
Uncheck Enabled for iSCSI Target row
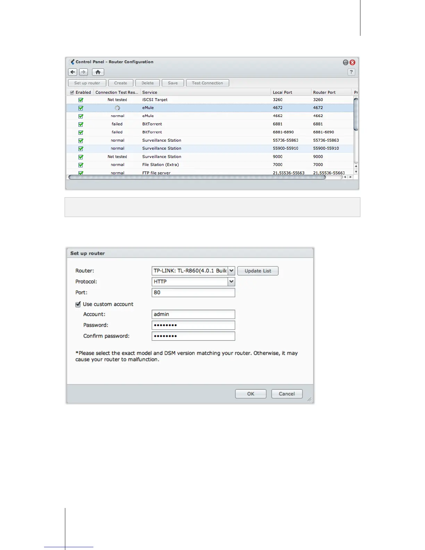(81, 100)
